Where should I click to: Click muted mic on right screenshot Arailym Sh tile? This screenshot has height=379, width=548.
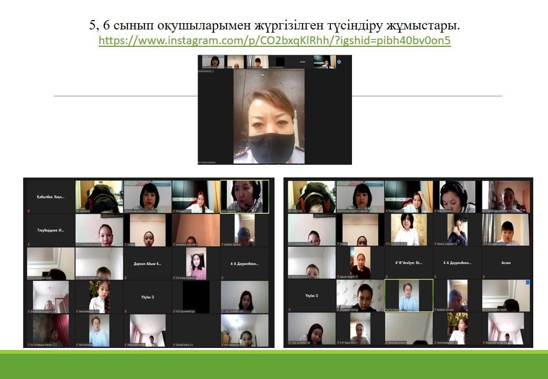[387, 277]
